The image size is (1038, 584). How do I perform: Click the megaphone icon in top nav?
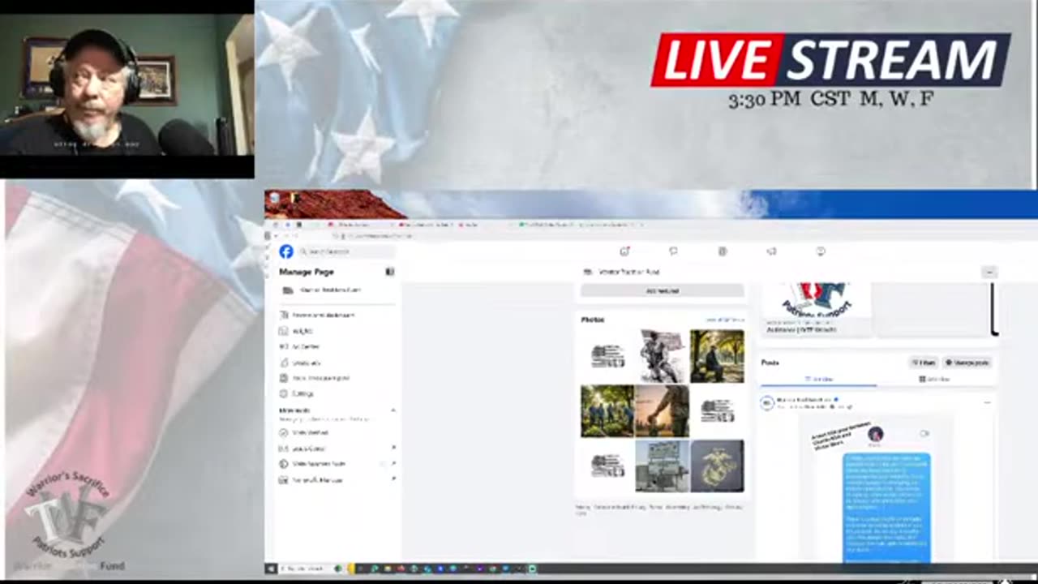pyautogui.click(x=771, y=251)
